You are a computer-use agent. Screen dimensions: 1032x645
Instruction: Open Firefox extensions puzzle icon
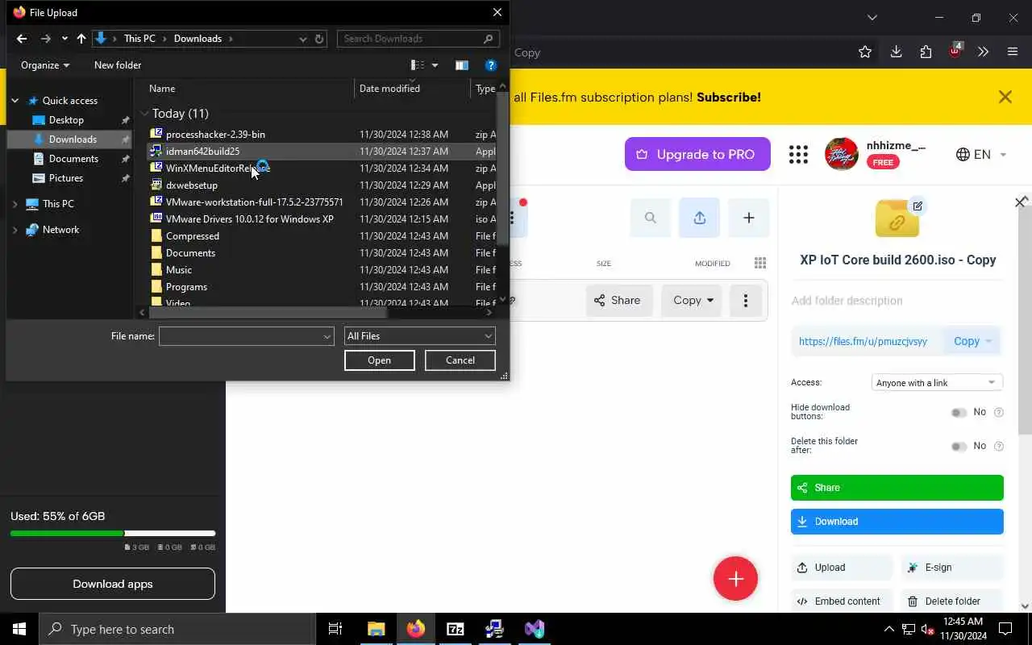(926, 52)
